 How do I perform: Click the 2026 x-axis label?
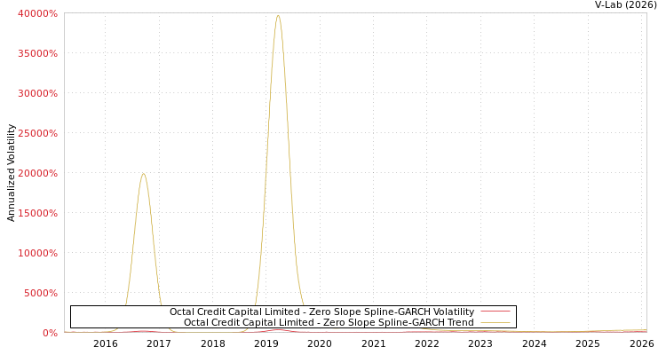[x=642, y=343]
